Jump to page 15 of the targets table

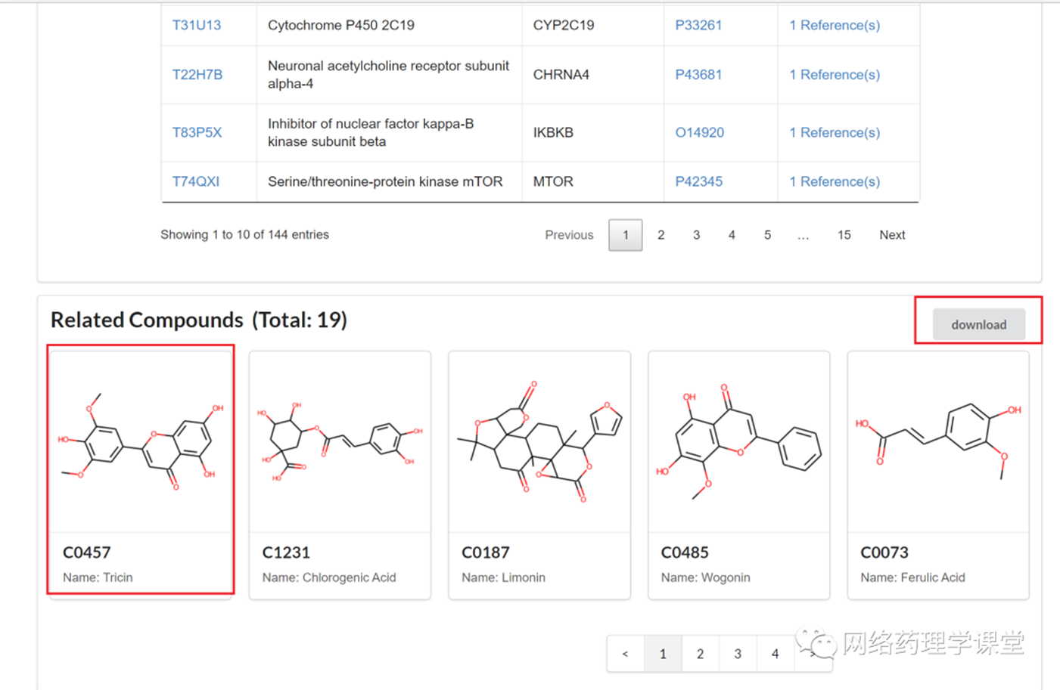[x=844, y=235]
